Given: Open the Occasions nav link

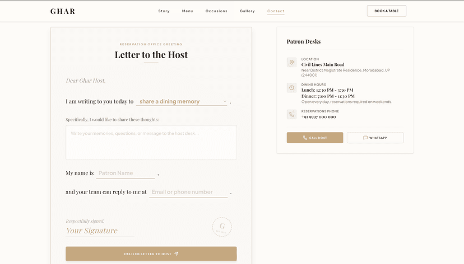Looking at the screenshot, I should pos(216,11).
